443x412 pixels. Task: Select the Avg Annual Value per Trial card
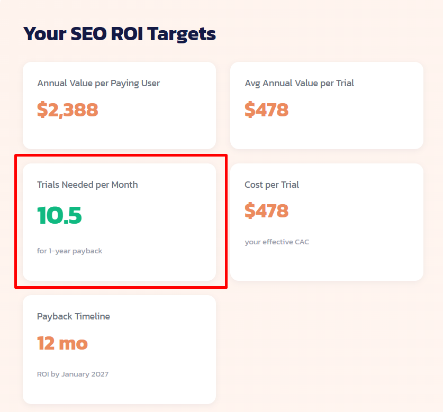(327, 106)
